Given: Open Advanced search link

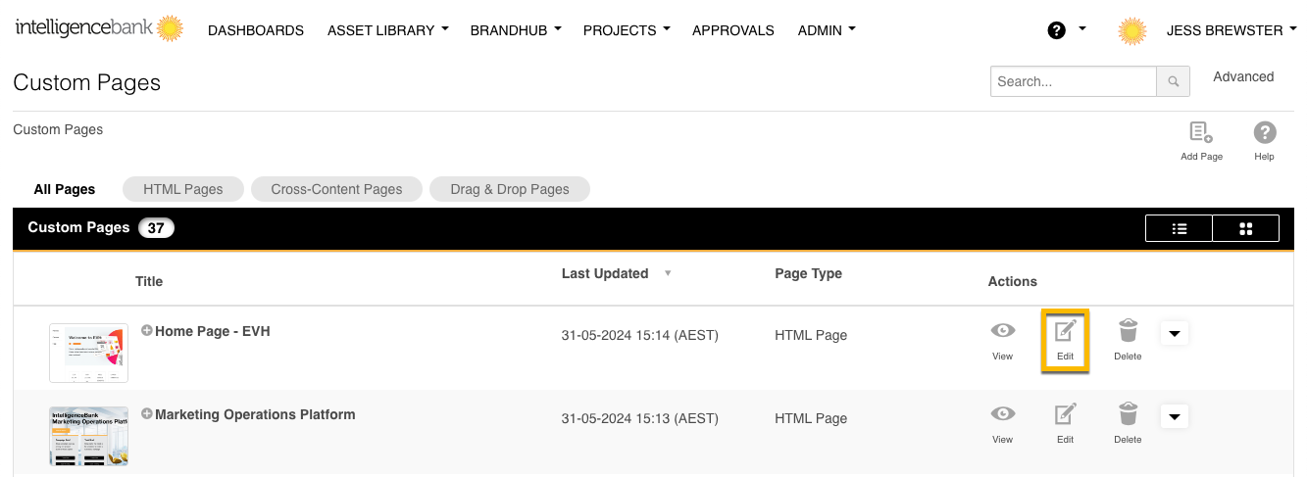Looking at the screenshot, I should [1242, 76].
